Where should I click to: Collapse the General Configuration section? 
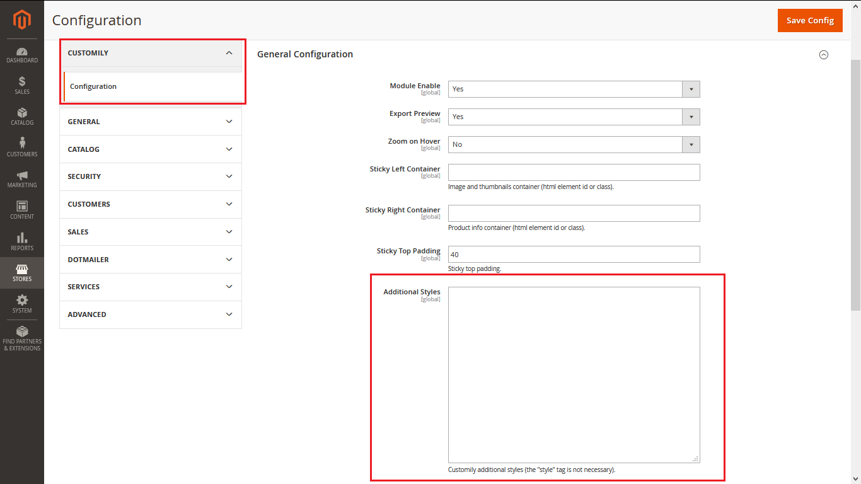click(x=823, y=55)
